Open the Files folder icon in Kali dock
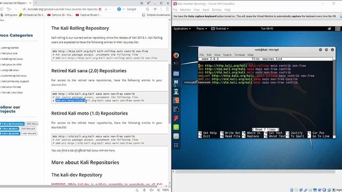 (176, 74)
